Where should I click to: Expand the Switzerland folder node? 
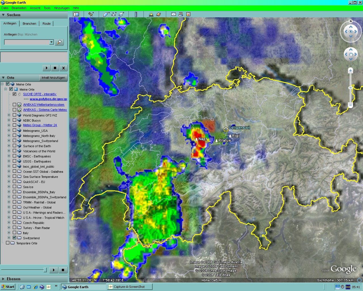[x=9, y=238]
